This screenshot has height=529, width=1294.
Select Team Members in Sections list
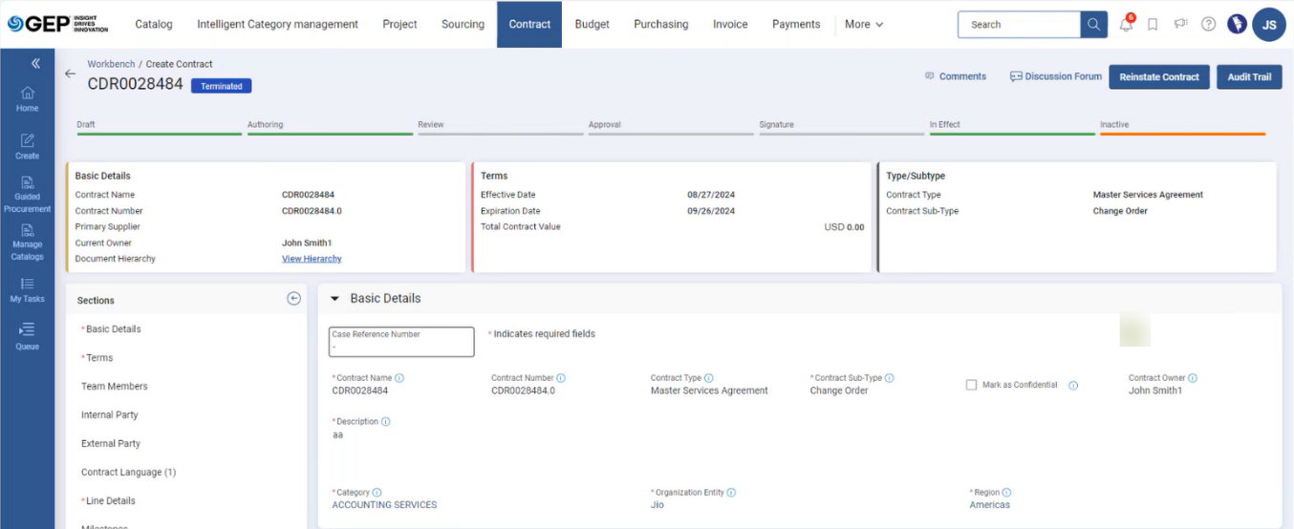pos(115,387)
